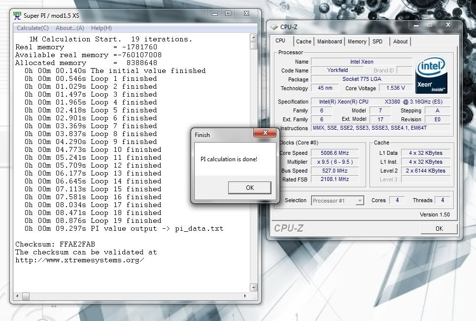Click the Multiplier value x 9.5 ( 6 - 9.5 )
The width and height of the screenshot is (476, 321).
click(x=335, y=162)
